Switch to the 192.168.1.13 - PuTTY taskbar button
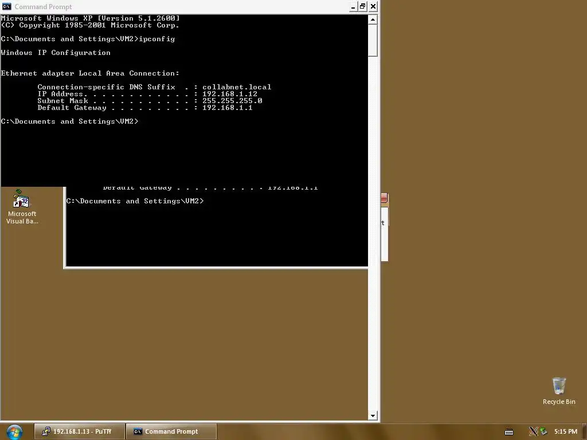Screen dimensions: 587x440 pos(79,431)
